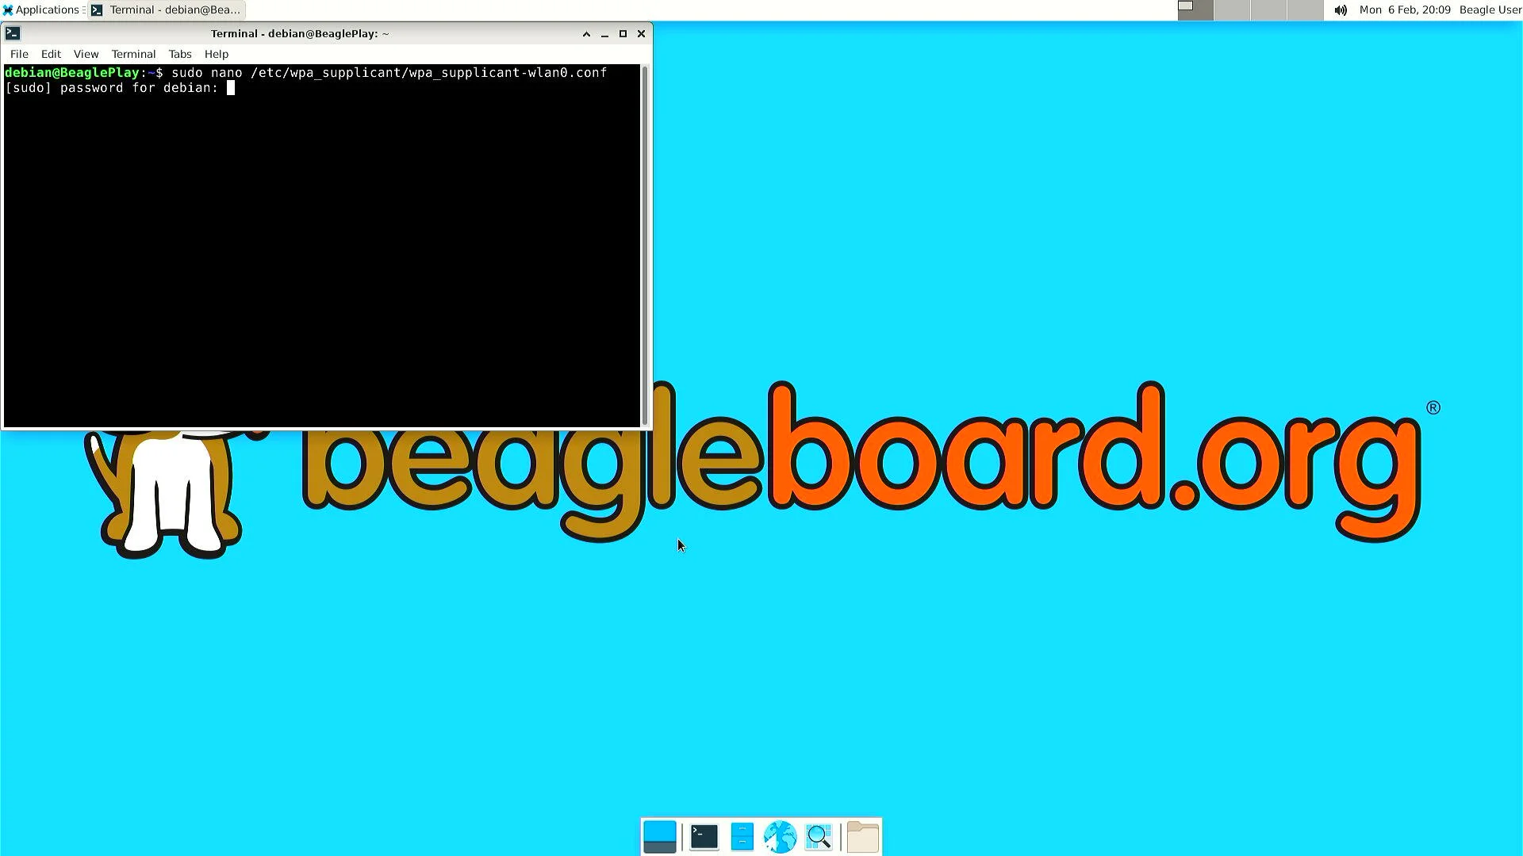Select the Help menu in Terminal
Screen dimensions: 1523x856
pos(217,53)
